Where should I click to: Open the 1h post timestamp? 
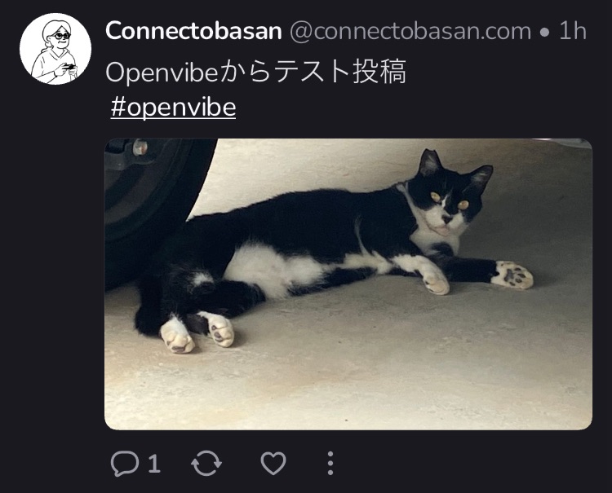pyautogui.click(x=573, y=31)
